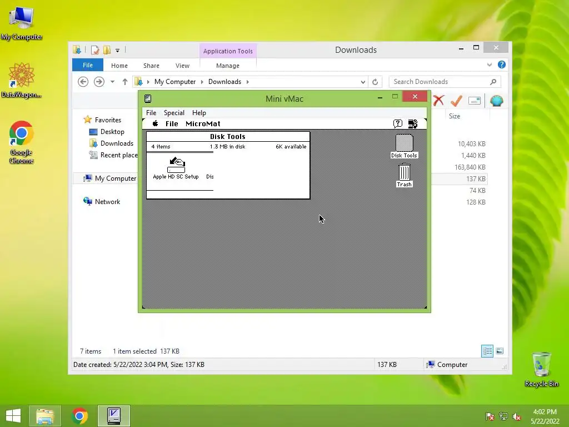Image resolution: width=569 pixels, height=427 pixels.
Task: Switch to Mini vMac taskbar button
Action: point(113,416)
